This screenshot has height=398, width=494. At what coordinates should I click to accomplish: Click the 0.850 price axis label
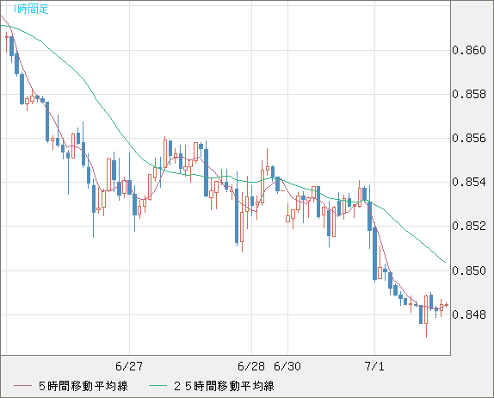point(469,271)
